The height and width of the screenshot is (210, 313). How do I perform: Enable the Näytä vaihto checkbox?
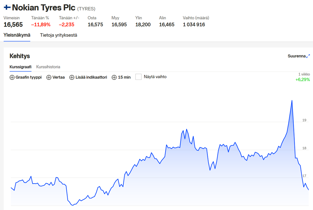(139, 77)
